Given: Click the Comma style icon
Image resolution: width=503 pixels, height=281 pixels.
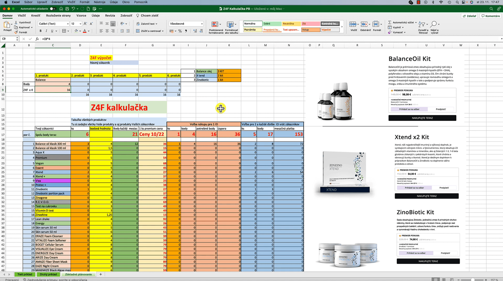Looking at the screenshot, I should pos(186,31).
